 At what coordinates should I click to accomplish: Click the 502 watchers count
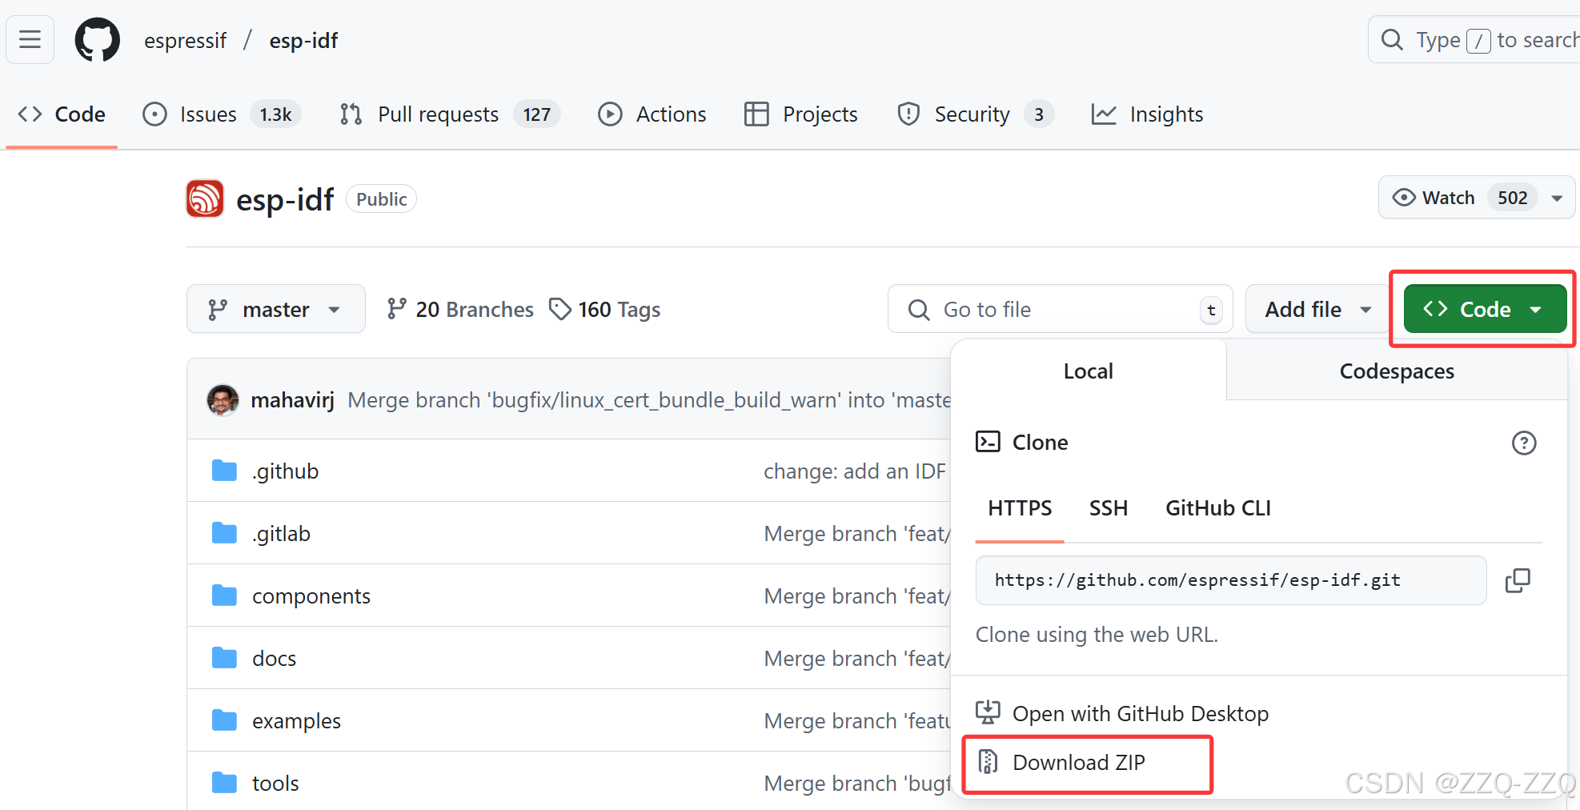pyautogui.click(x=1512, y=198)
